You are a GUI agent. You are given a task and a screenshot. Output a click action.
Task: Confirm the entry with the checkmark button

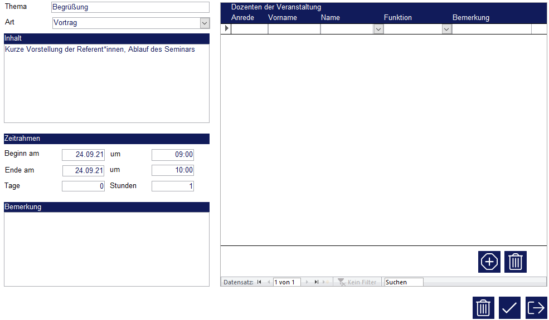tap(509, 308)
